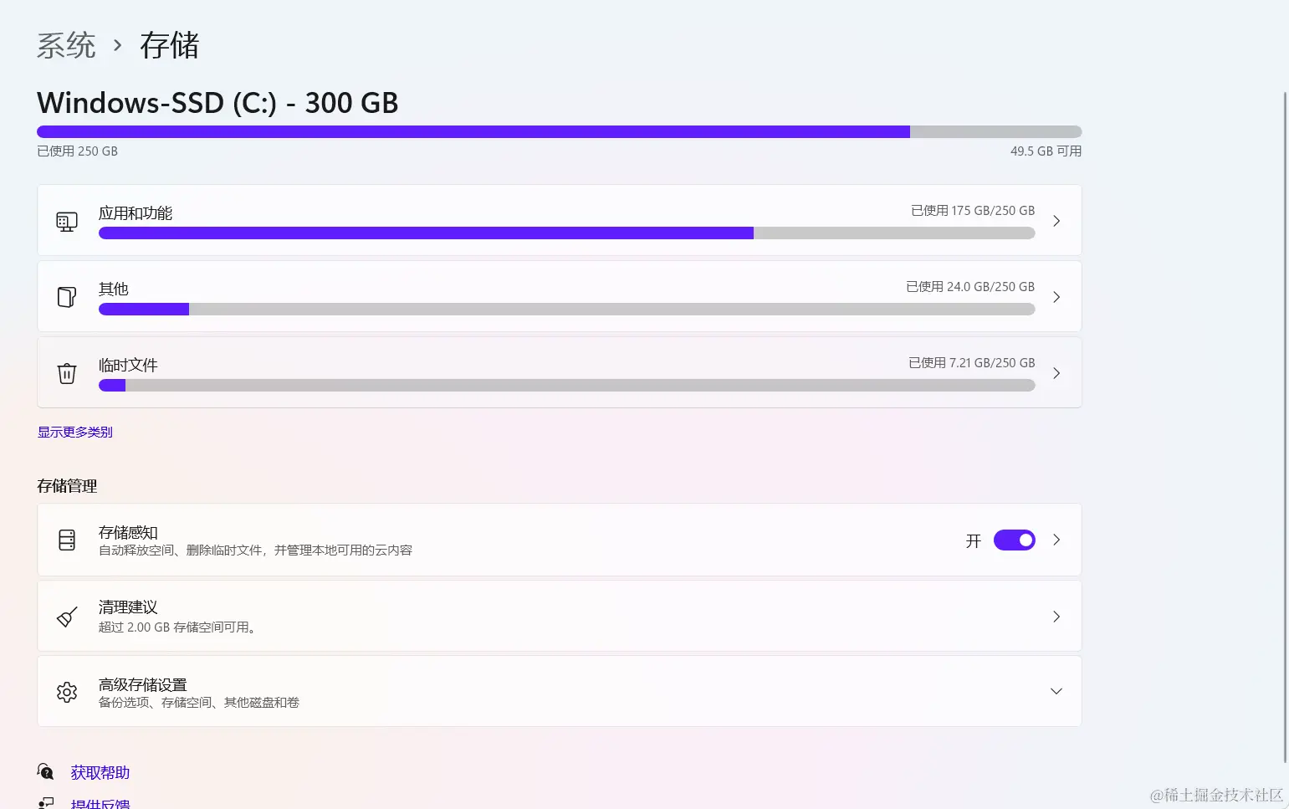Click the Get help (获取帮助) headset icon
This screenshot has height=809, width=1289.
(46, 771)
